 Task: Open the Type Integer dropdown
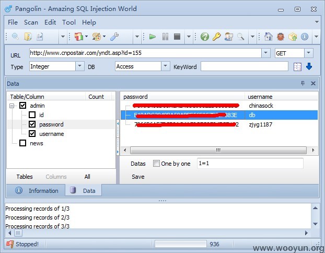[x=80, y=66]
